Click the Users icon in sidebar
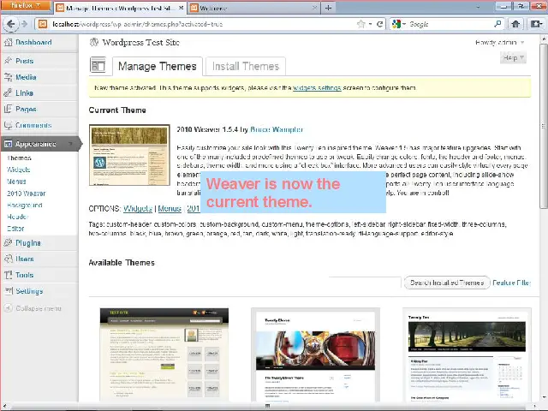This screenshot has height=411, width=548. 8,259
